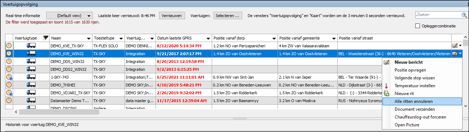The image size is (469, 132).
Task: Open Positie vanaf gemeente filter dropdown
Action: pyautogui.click(x=334, y=38)
